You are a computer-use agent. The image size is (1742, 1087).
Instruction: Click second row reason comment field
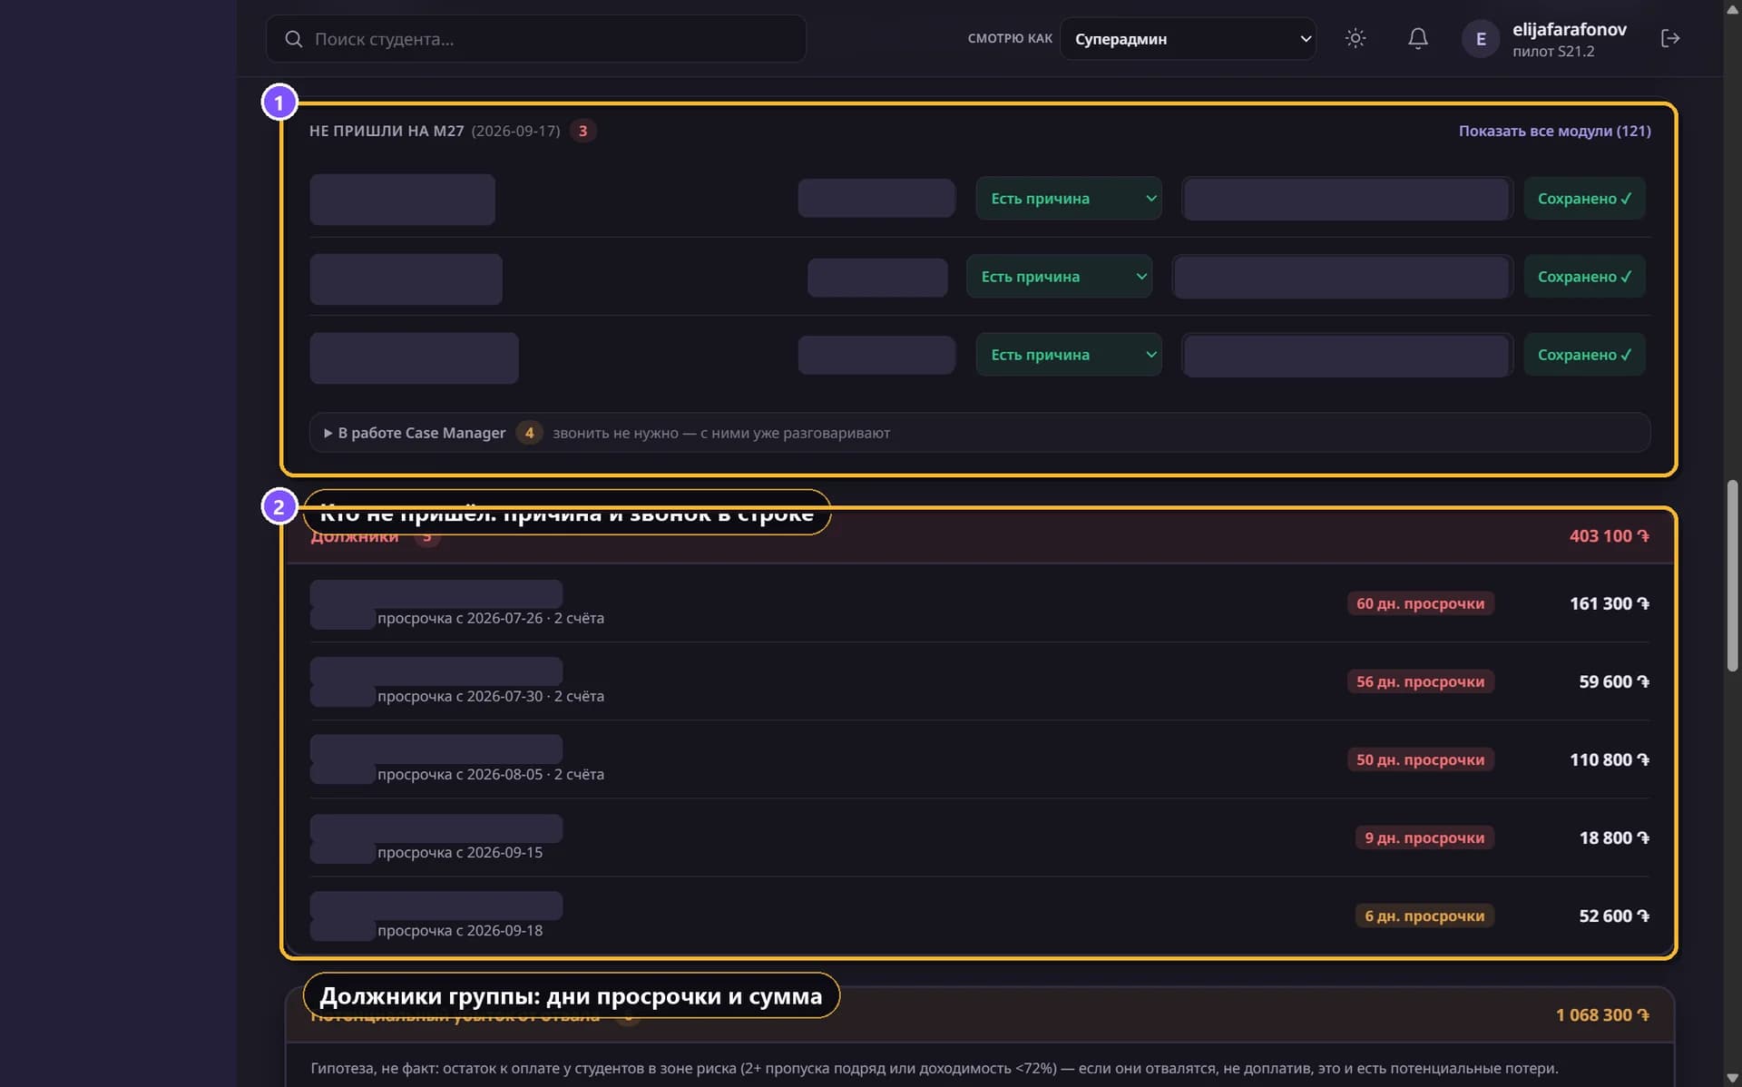(x=1342, y=277)
